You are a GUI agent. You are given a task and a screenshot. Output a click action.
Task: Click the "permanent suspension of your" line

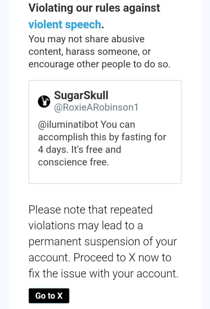click(x=103, y=242)
